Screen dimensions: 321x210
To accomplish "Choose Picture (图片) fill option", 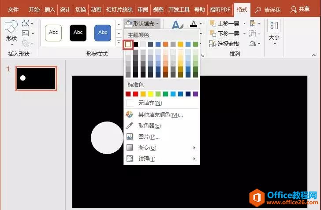I will [x=149, y=136].
